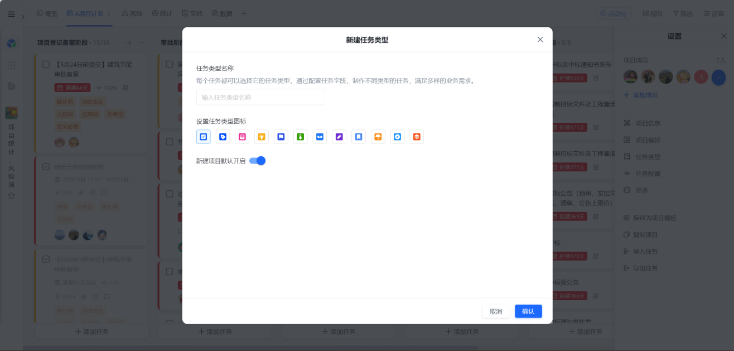Click 保存为项目模板 option
The width and height of the screenshot is (734, 351).
click(x=650, y=218)
